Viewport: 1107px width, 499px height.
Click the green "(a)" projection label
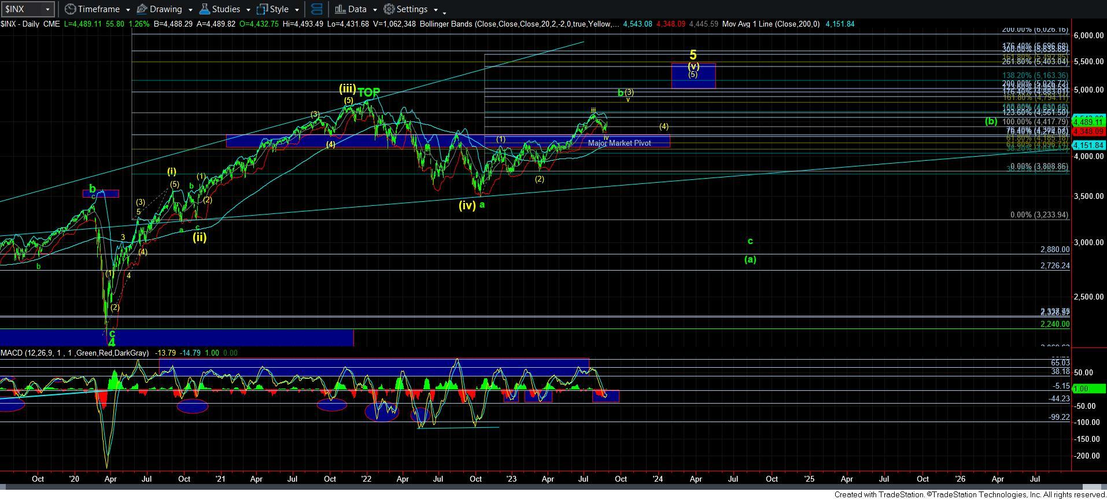[750, 259]
